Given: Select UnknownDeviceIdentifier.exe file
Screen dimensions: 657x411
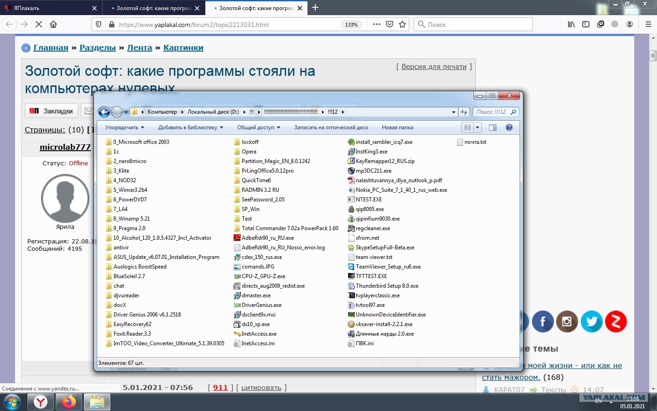Looking at the screenshot, I should [x=387, y=315].
